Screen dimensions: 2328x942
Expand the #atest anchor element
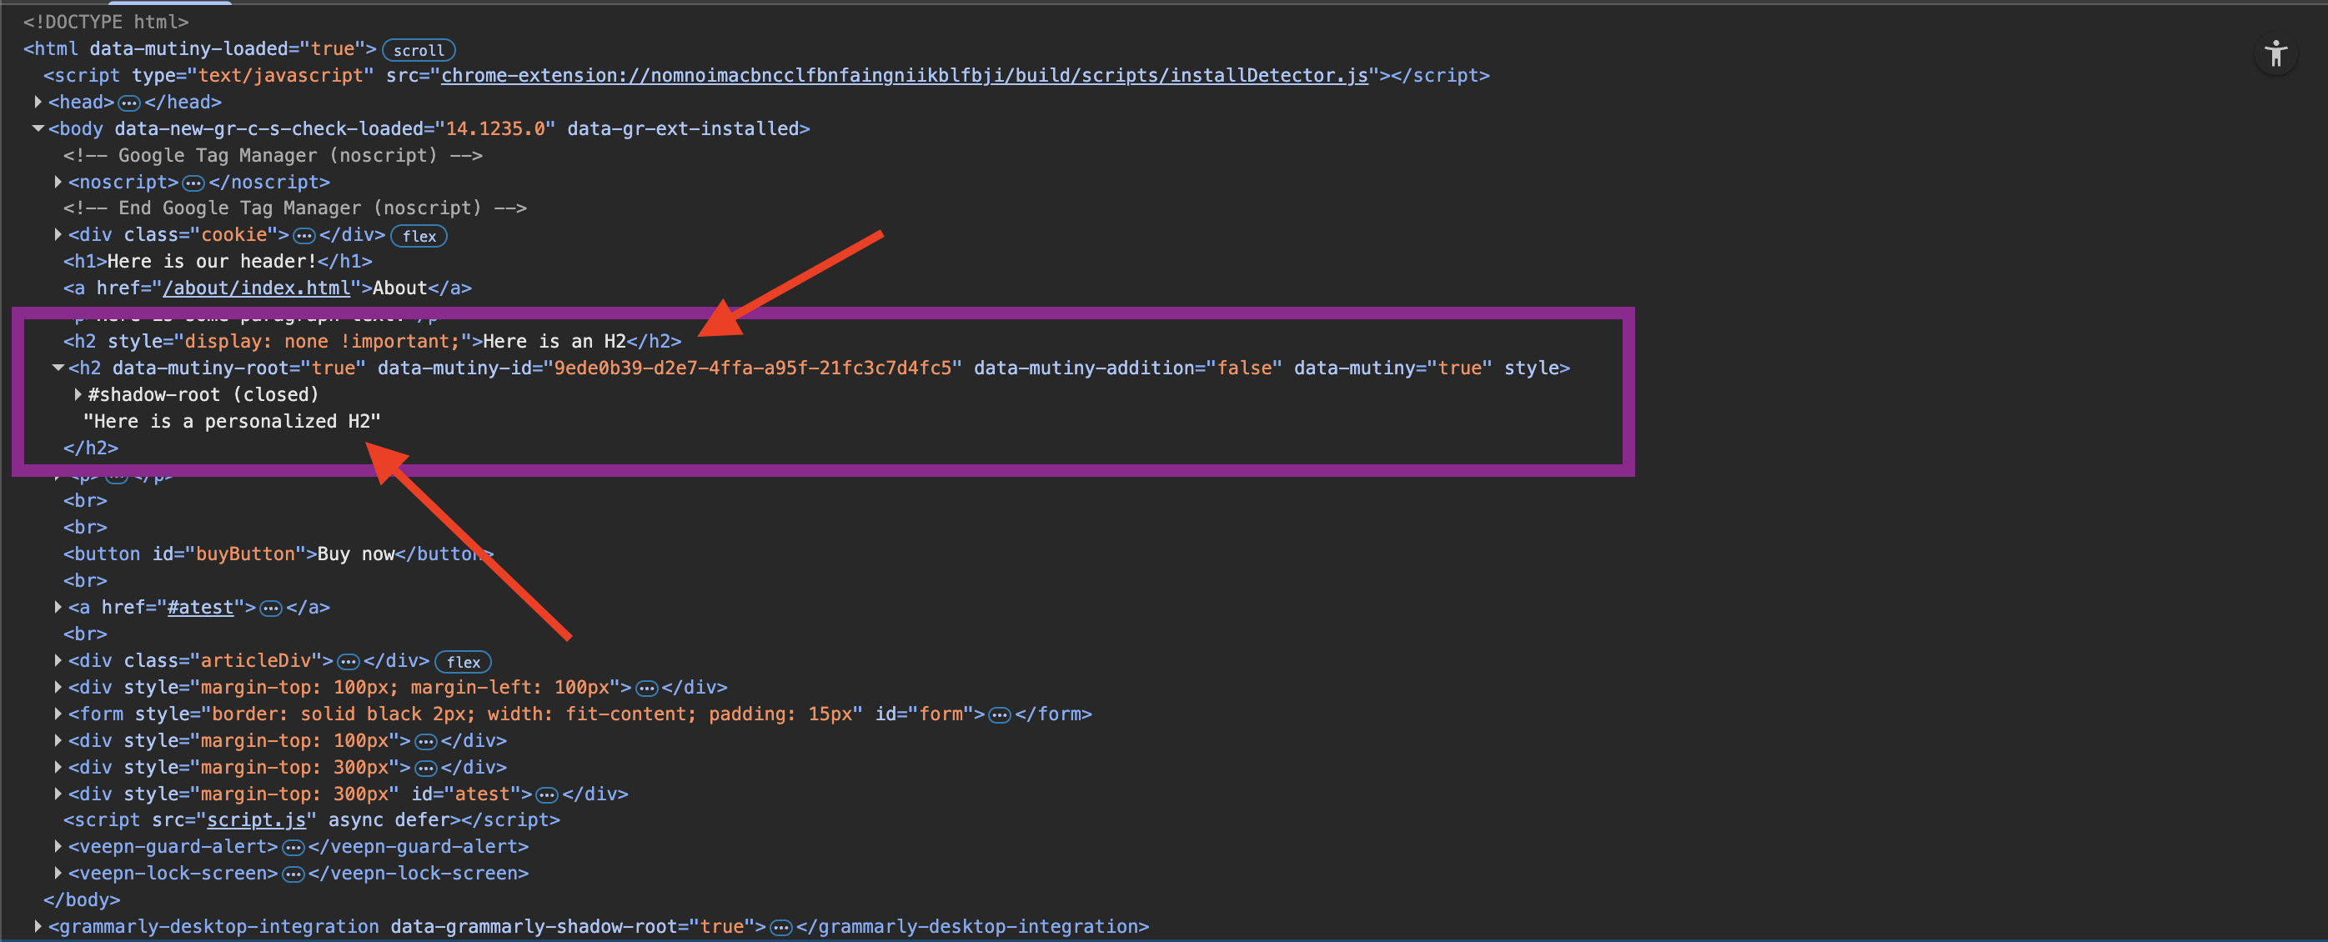(58, 607)
